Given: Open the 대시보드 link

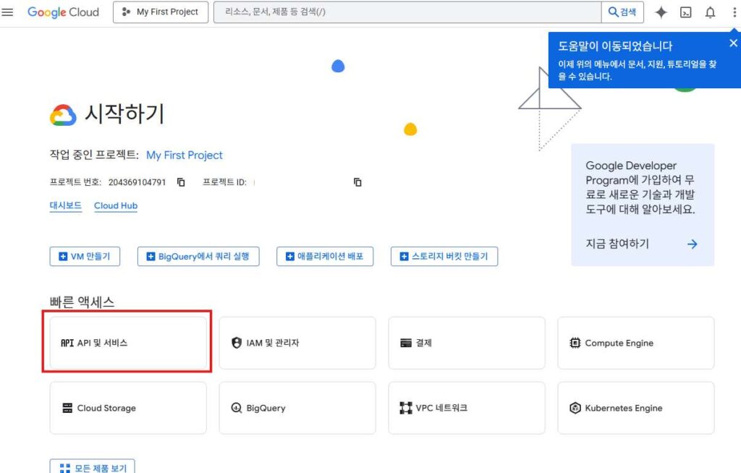Looking at the screenshot, I should coord(65,206).
